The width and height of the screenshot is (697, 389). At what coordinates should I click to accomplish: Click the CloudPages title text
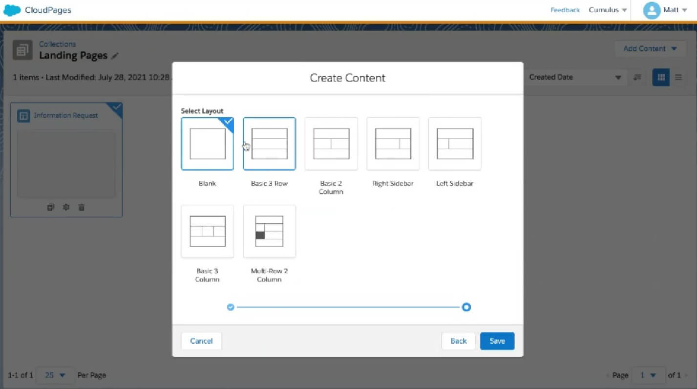click(x=48, y=10)
